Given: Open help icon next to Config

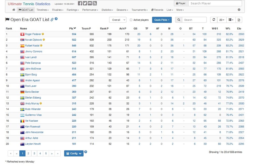Looking at the screenshot, I should tap(85, 152).
